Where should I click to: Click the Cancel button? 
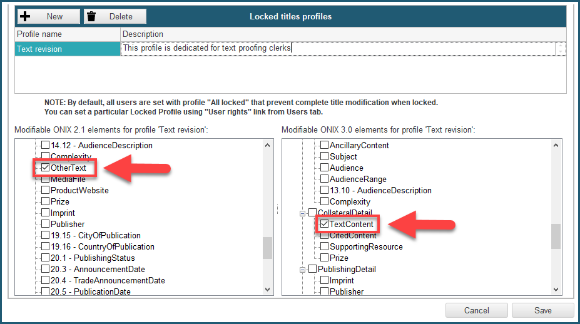[476, 310]
